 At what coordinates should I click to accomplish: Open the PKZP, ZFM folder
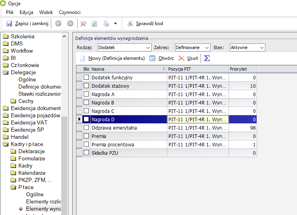pos(31,180)
